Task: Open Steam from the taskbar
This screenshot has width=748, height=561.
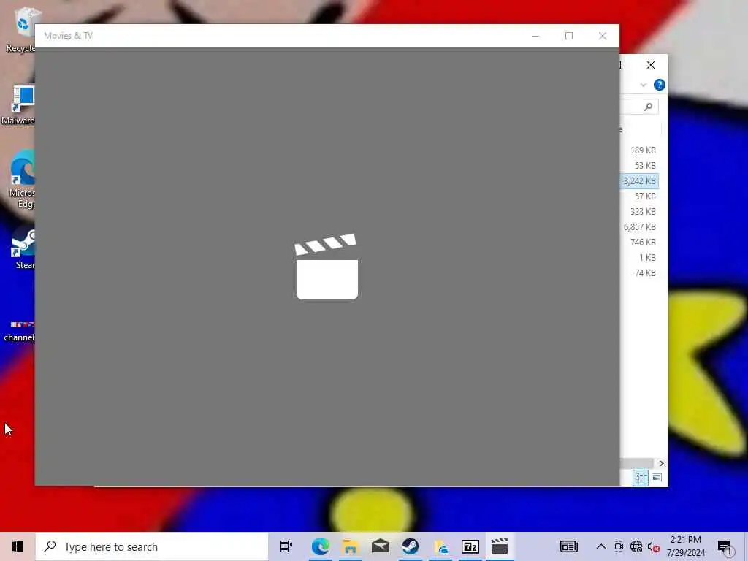Action: click(411, 546)
